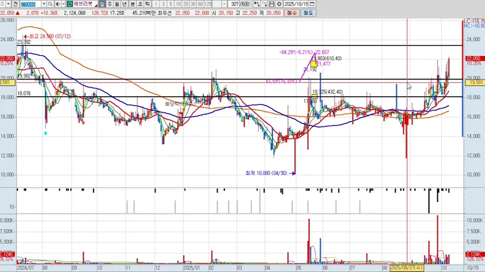Click the +10.36% change rate text
485x272 pixels.
49,13
